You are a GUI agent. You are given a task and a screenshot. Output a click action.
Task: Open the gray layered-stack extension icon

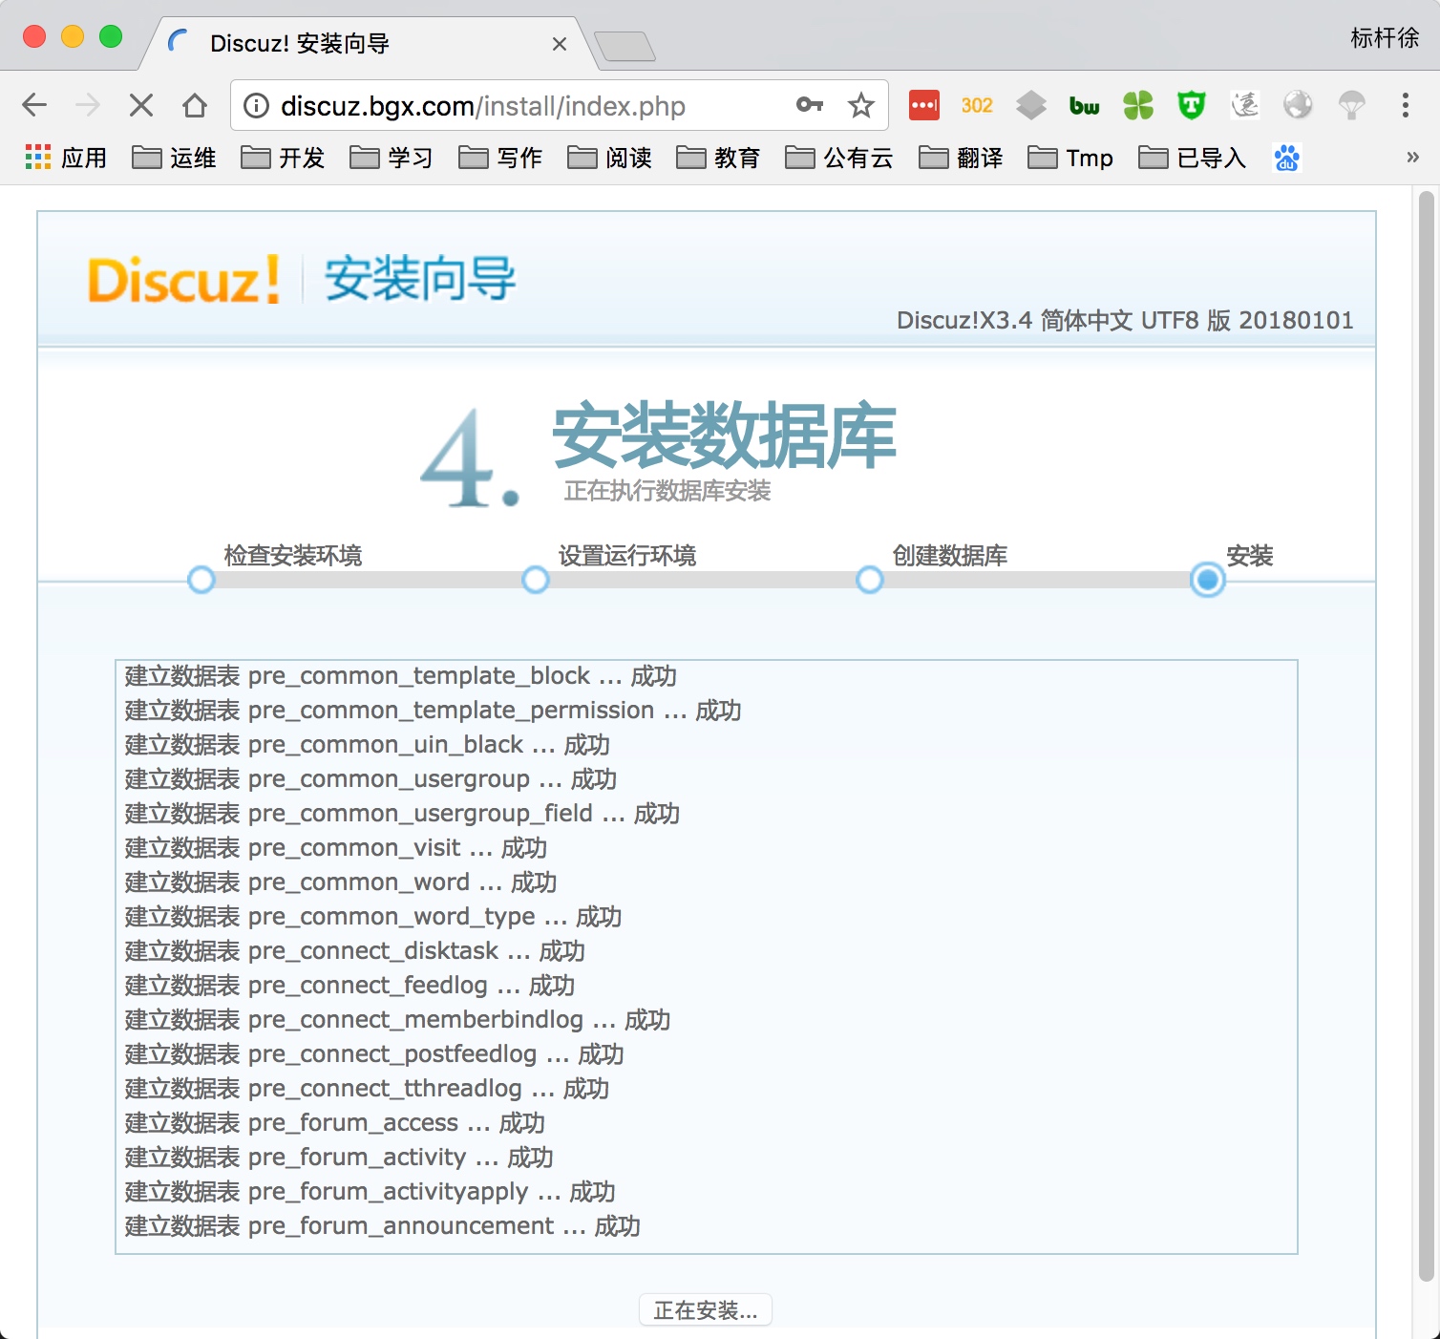tap(1031, 105)
